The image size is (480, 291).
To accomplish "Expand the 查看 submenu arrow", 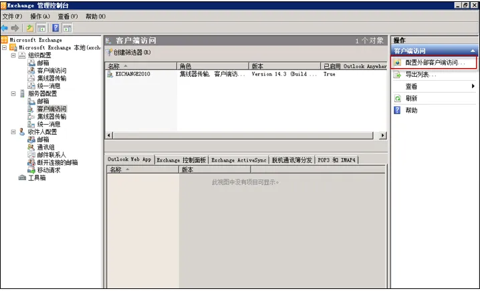I will (473, 87).
